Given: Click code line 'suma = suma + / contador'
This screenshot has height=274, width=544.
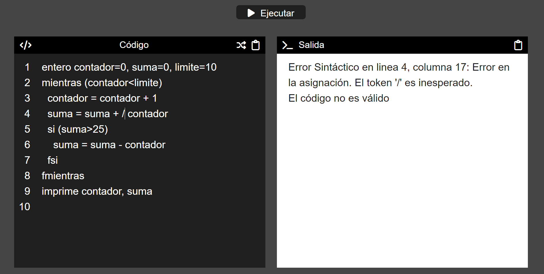Looking at the screenshot, I should (108, 114).
